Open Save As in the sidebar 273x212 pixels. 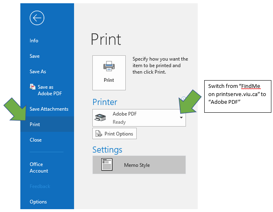[x=38, y=72]
